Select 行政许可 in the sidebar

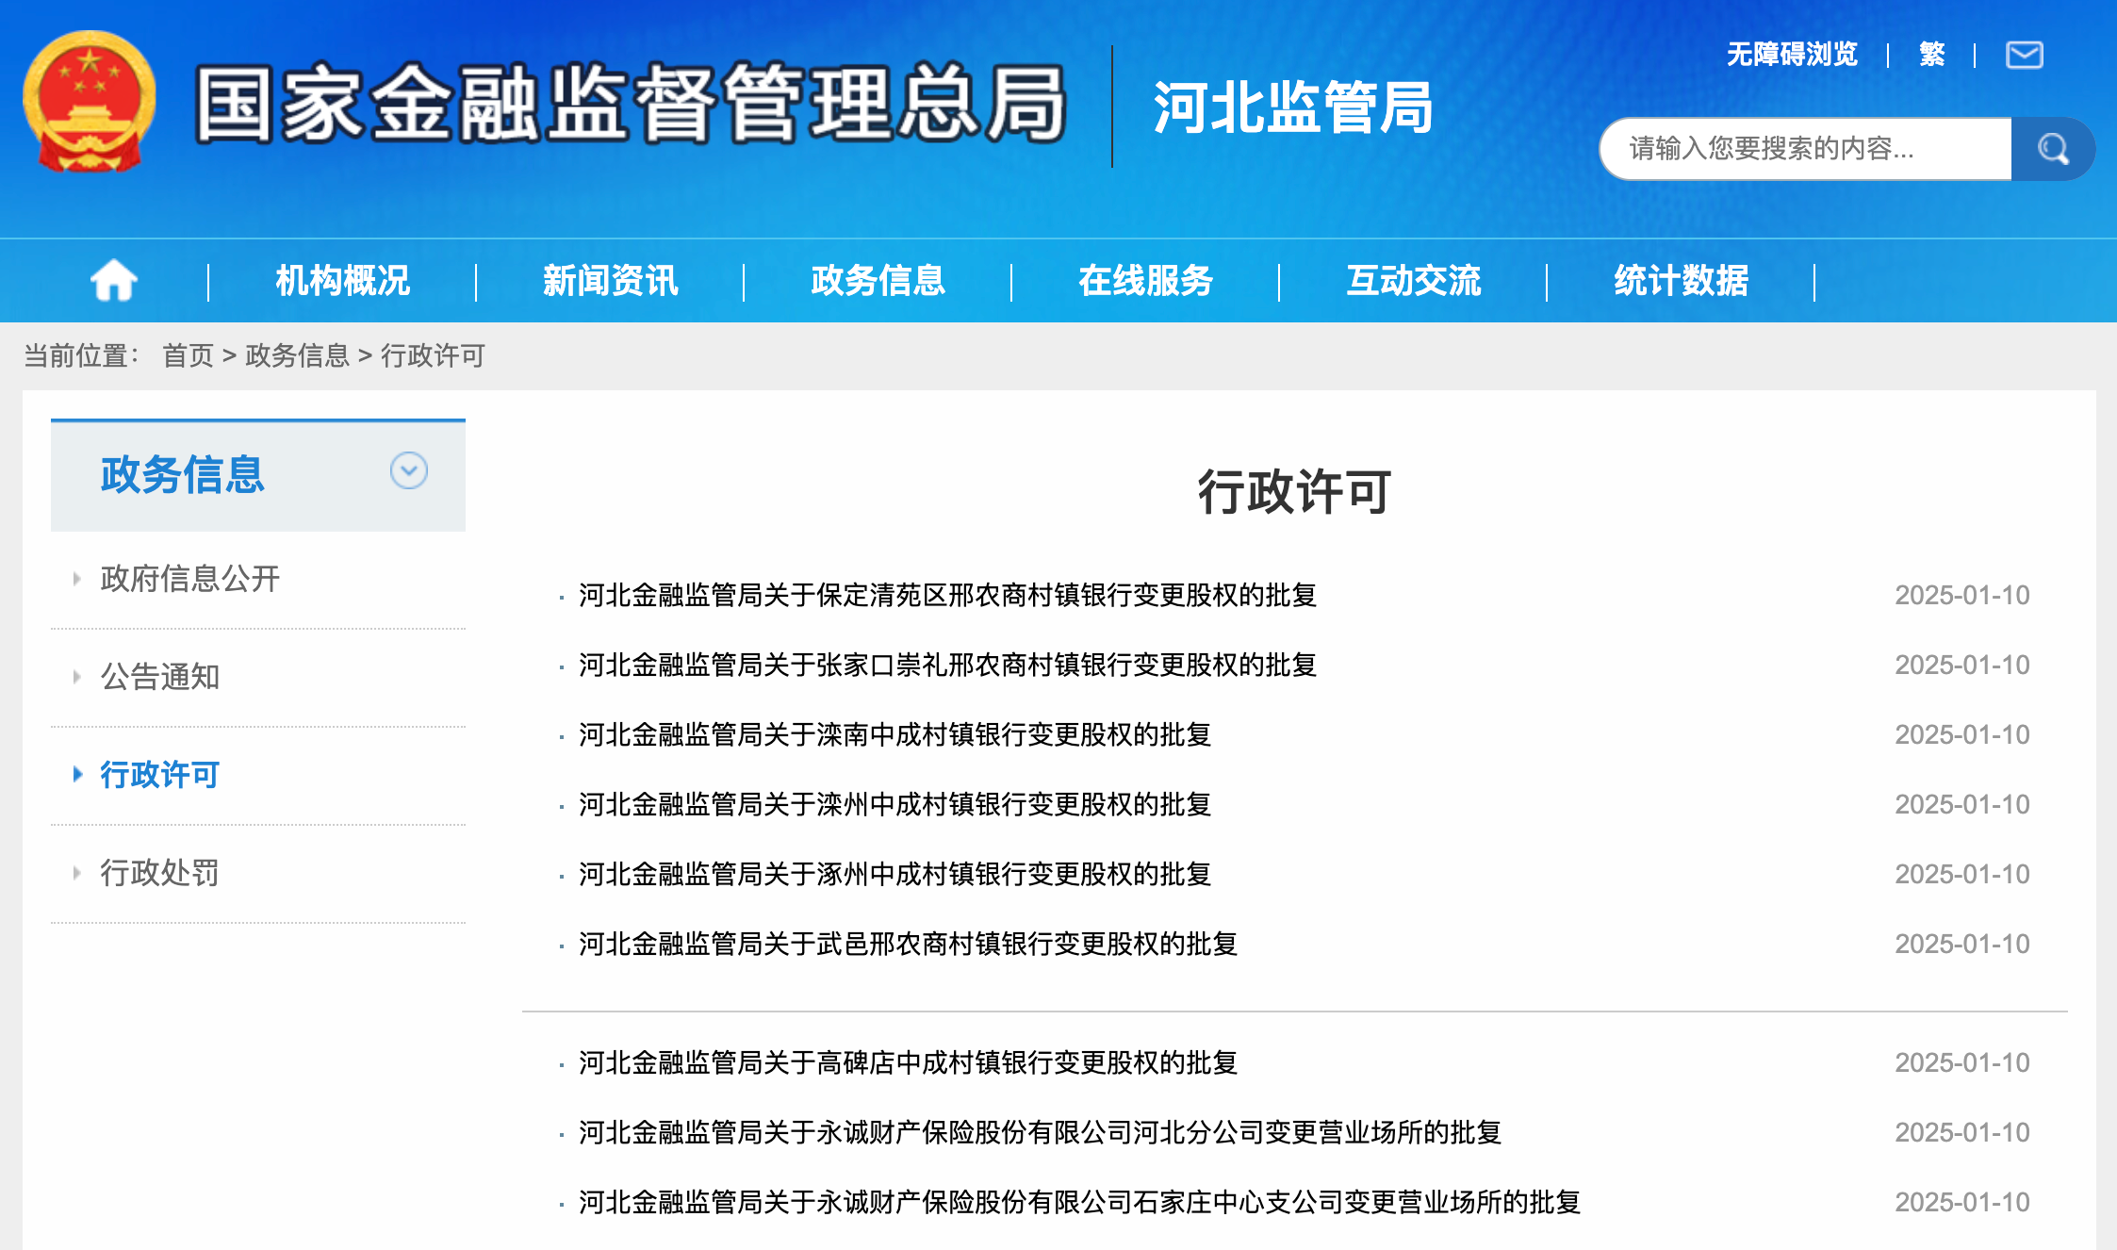click(x=160, y=775)
